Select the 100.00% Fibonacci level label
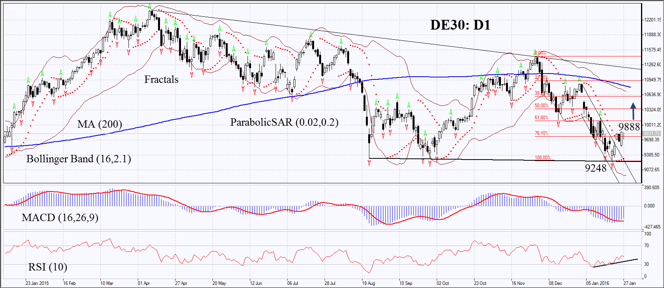Image resolution: width=664 pixels, height=288 pixels. [x=543, y=158]
